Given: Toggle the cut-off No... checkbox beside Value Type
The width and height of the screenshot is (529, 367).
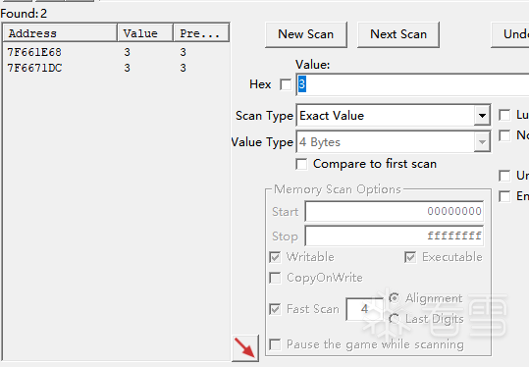Looking at the screenshot, I should point(504,135).
